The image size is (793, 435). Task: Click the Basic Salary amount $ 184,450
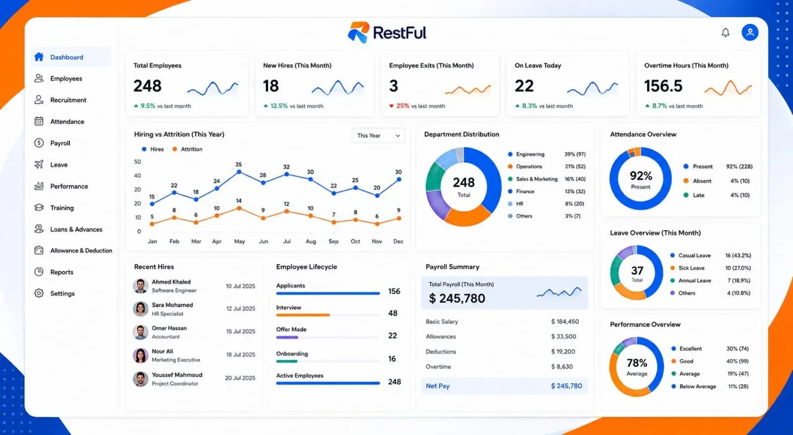[565, 322]
